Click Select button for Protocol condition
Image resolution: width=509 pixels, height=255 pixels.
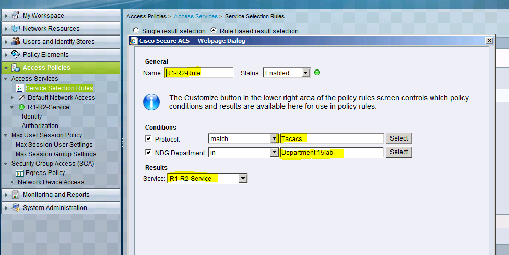point(399,138)
